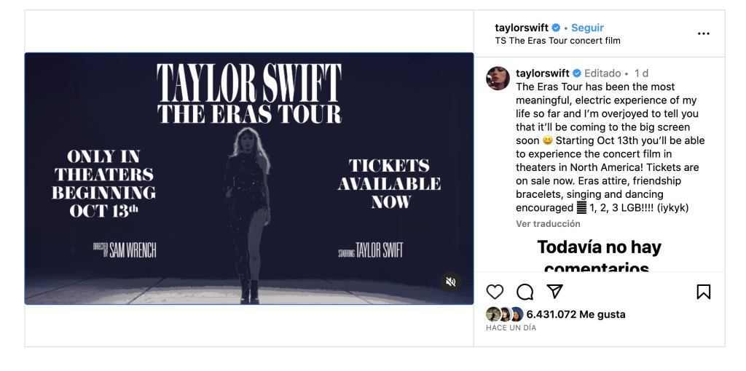Click the liker avatars next to likes count
Viewport: 746px width, 371px height.
(505, 314)
